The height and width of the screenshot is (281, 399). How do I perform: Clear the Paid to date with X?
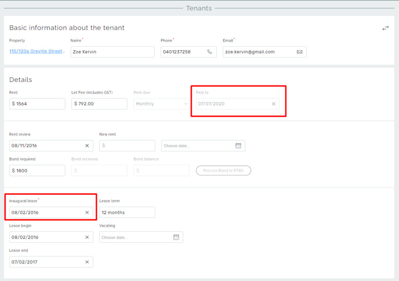pos(274,104)
